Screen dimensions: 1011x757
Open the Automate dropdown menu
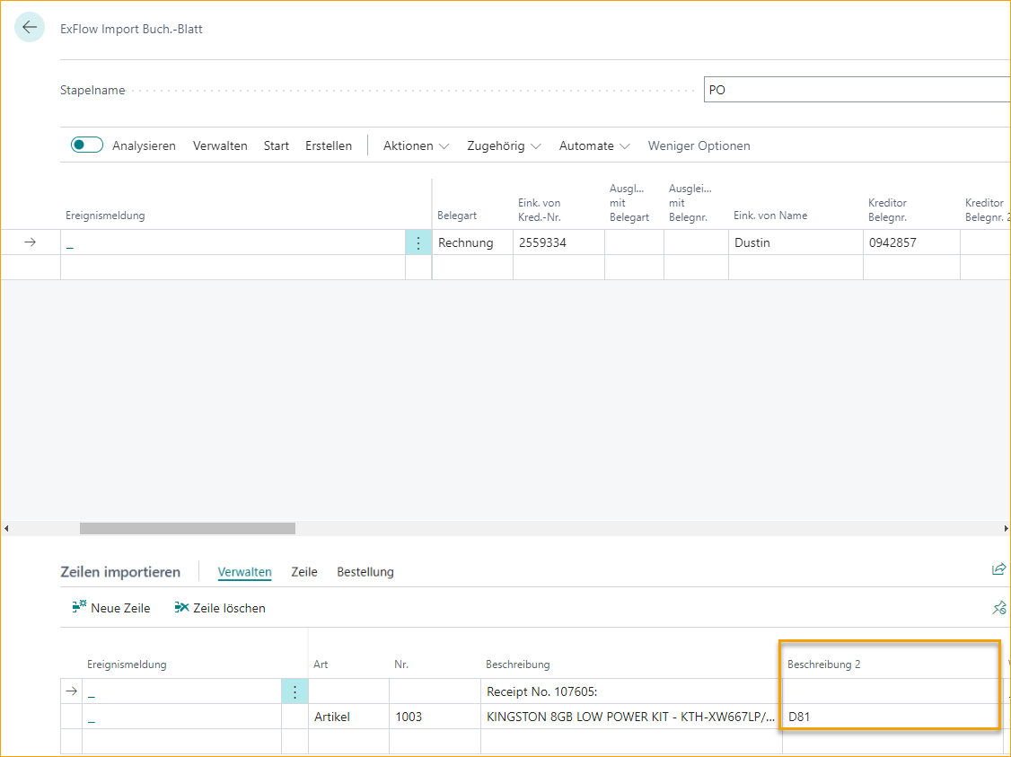594,145
